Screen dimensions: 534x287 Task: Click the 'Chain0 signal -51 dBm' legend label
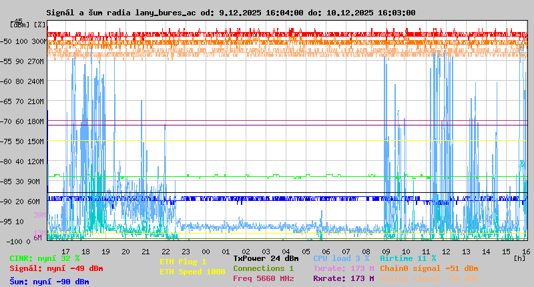point(429,268)
